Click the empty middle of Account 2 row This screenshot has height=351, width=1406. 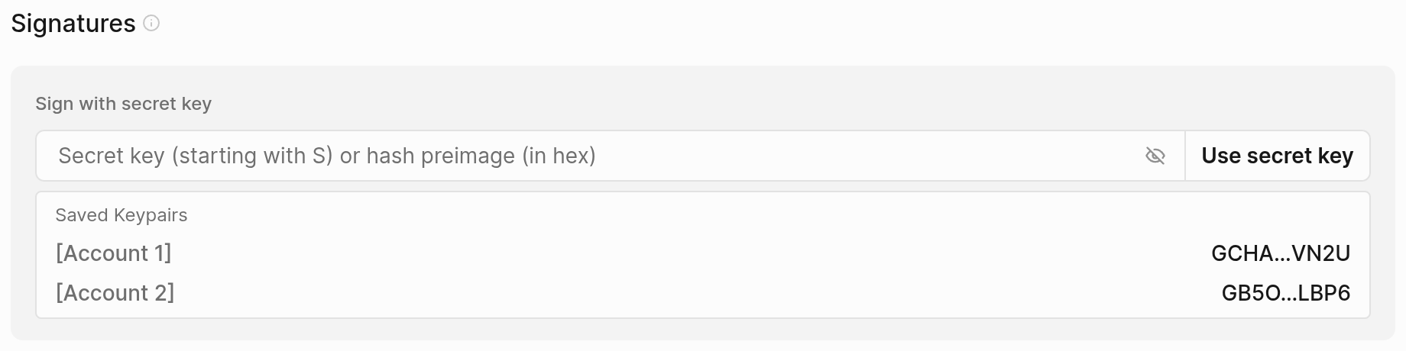tap(688, 293)
